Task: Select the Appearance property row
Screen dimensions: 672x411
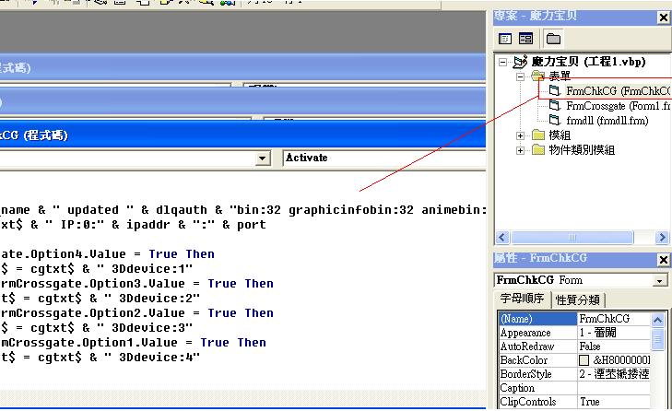Action: tap(574, 333)
